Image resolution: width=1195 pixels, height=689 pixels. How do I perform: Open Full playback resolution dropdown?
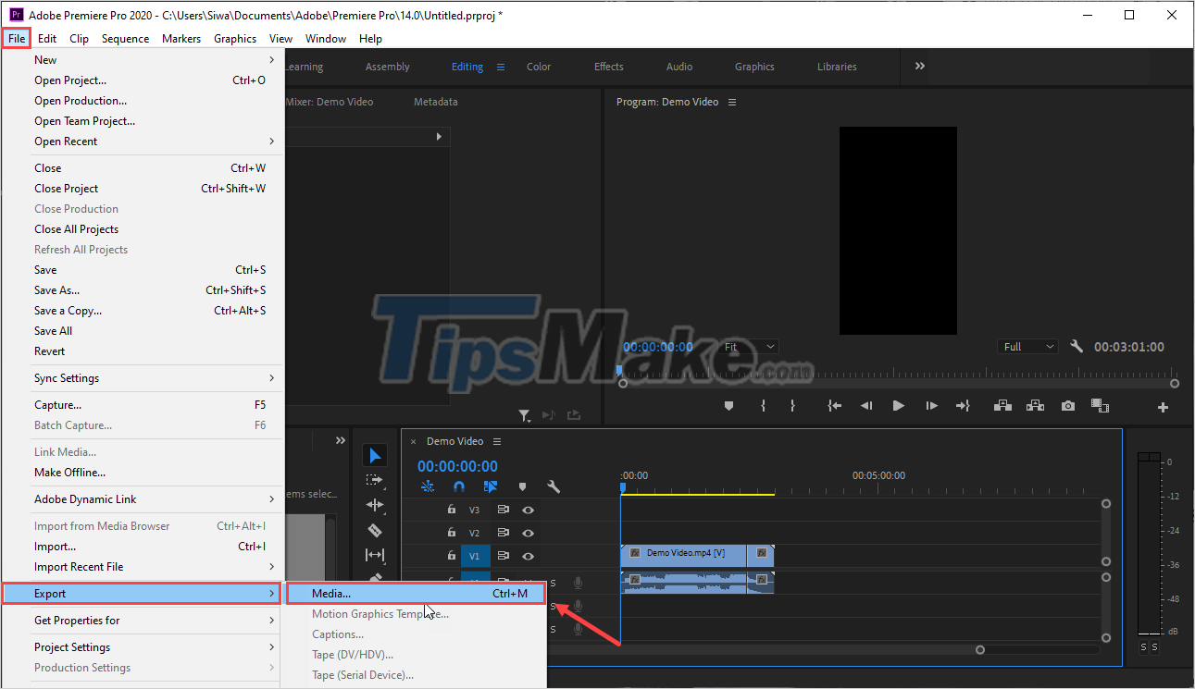click(1027, 347)
